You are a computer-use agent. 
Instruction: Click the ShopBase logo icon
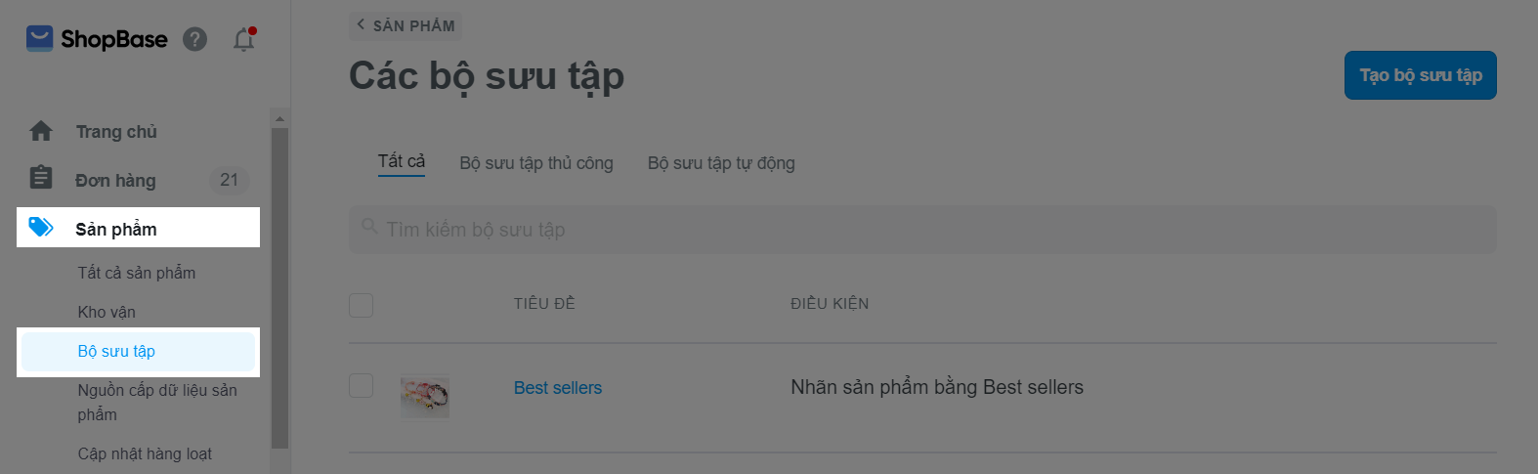tap(39, 38)
